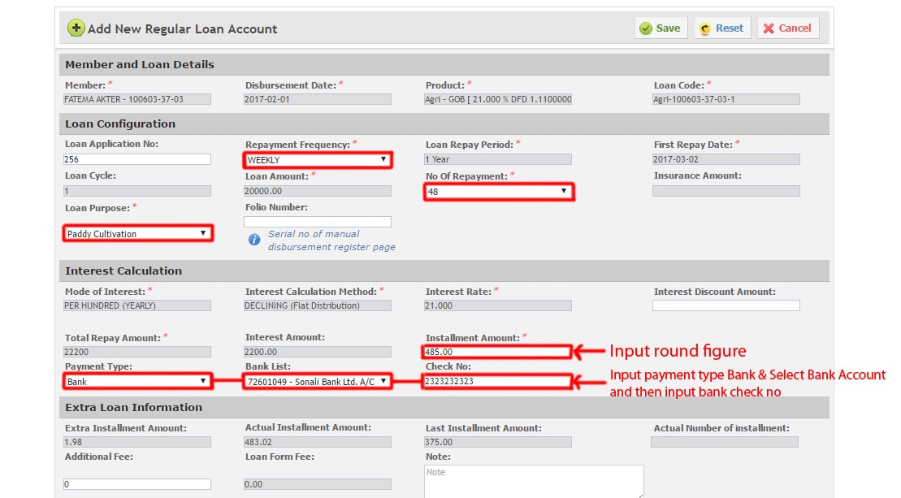The height and width of the screenshot is (498, 901).
Task: Click the Installment Amount field
Action: pyautogui.click(x=497, y=352)
